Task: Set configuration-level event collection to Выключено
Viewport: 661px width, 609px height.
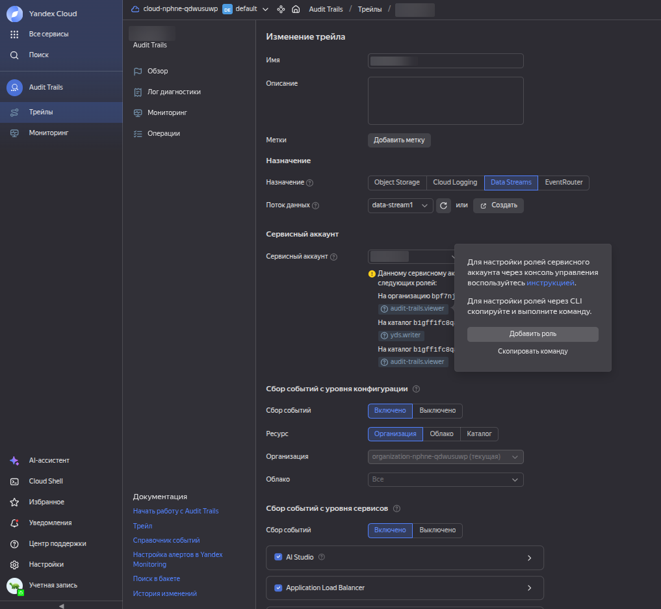Action: (x=437, y=411)
